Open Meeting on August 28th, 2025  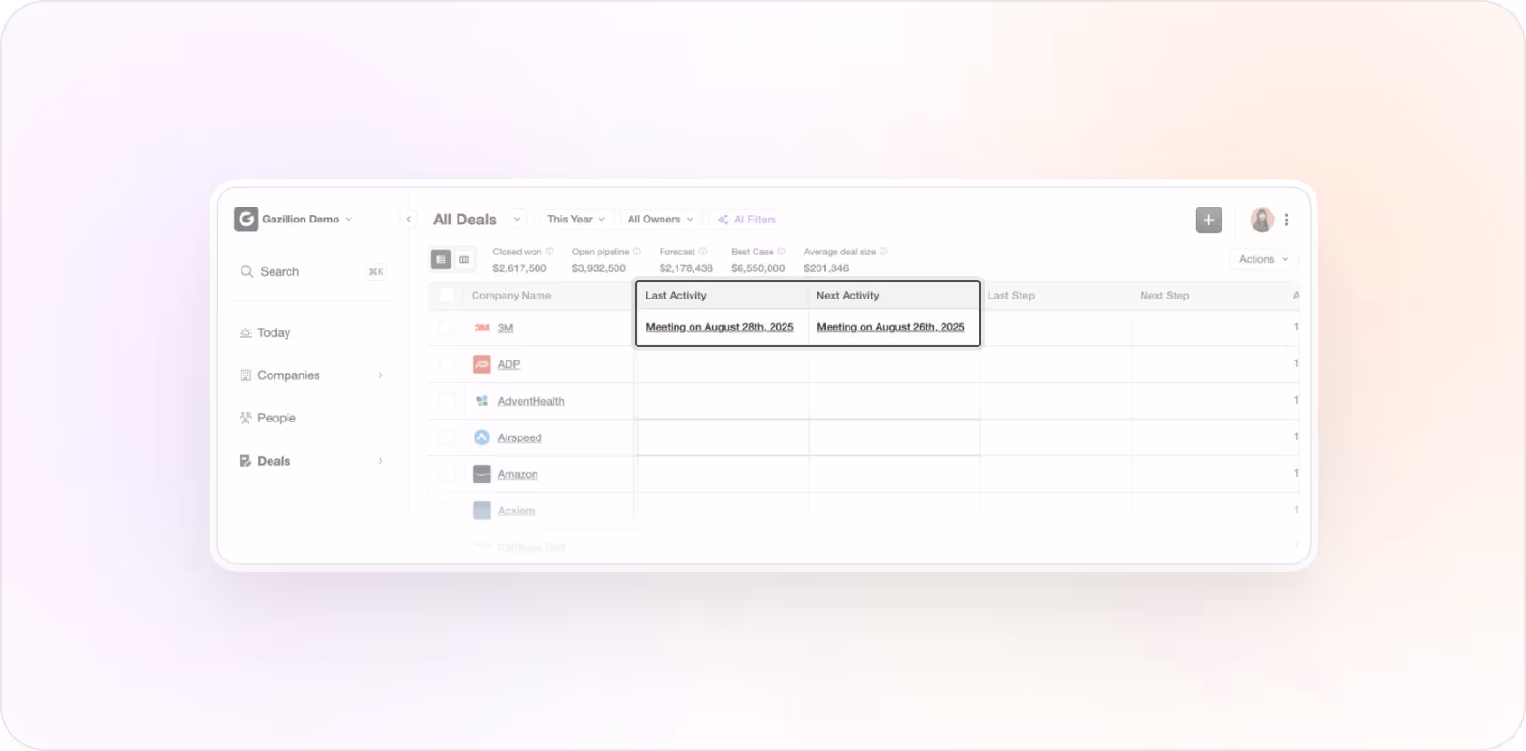pyautogui.click(x=720, y=327)
